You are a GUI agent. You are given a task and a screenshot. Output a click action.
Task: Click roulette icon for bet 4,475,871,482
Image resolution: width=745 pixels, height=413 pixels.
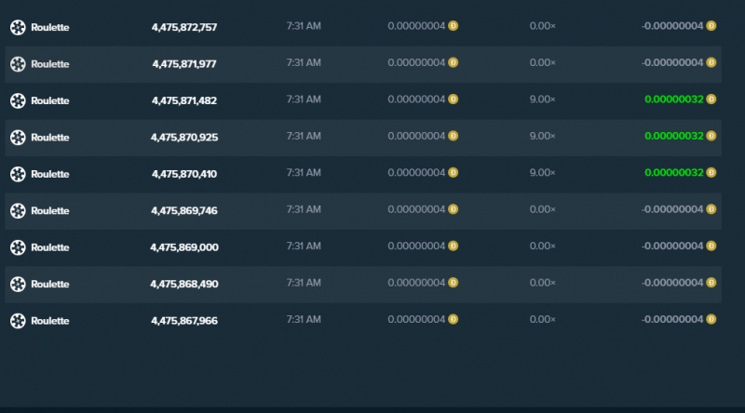click(x=18, y=100)
